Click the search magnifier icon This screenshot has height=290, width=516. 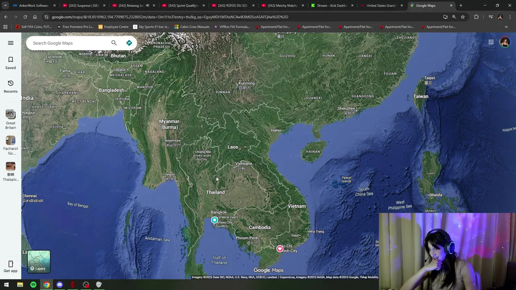pos(114,43)
